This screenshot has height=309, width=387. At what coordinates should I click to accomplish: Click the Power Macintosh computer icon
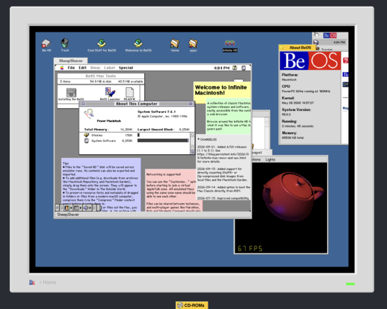[x=89, y=114]
